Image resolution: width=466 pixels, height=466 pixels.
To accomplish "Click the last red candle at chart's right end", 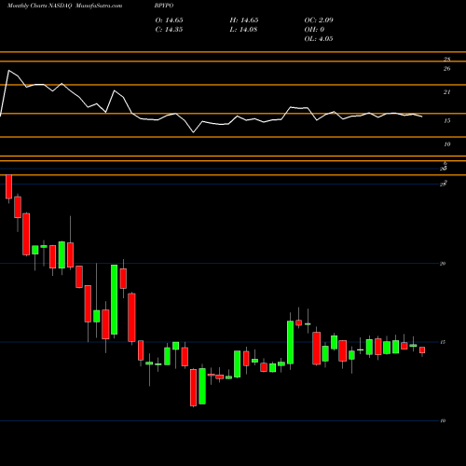I will point(422,350).
